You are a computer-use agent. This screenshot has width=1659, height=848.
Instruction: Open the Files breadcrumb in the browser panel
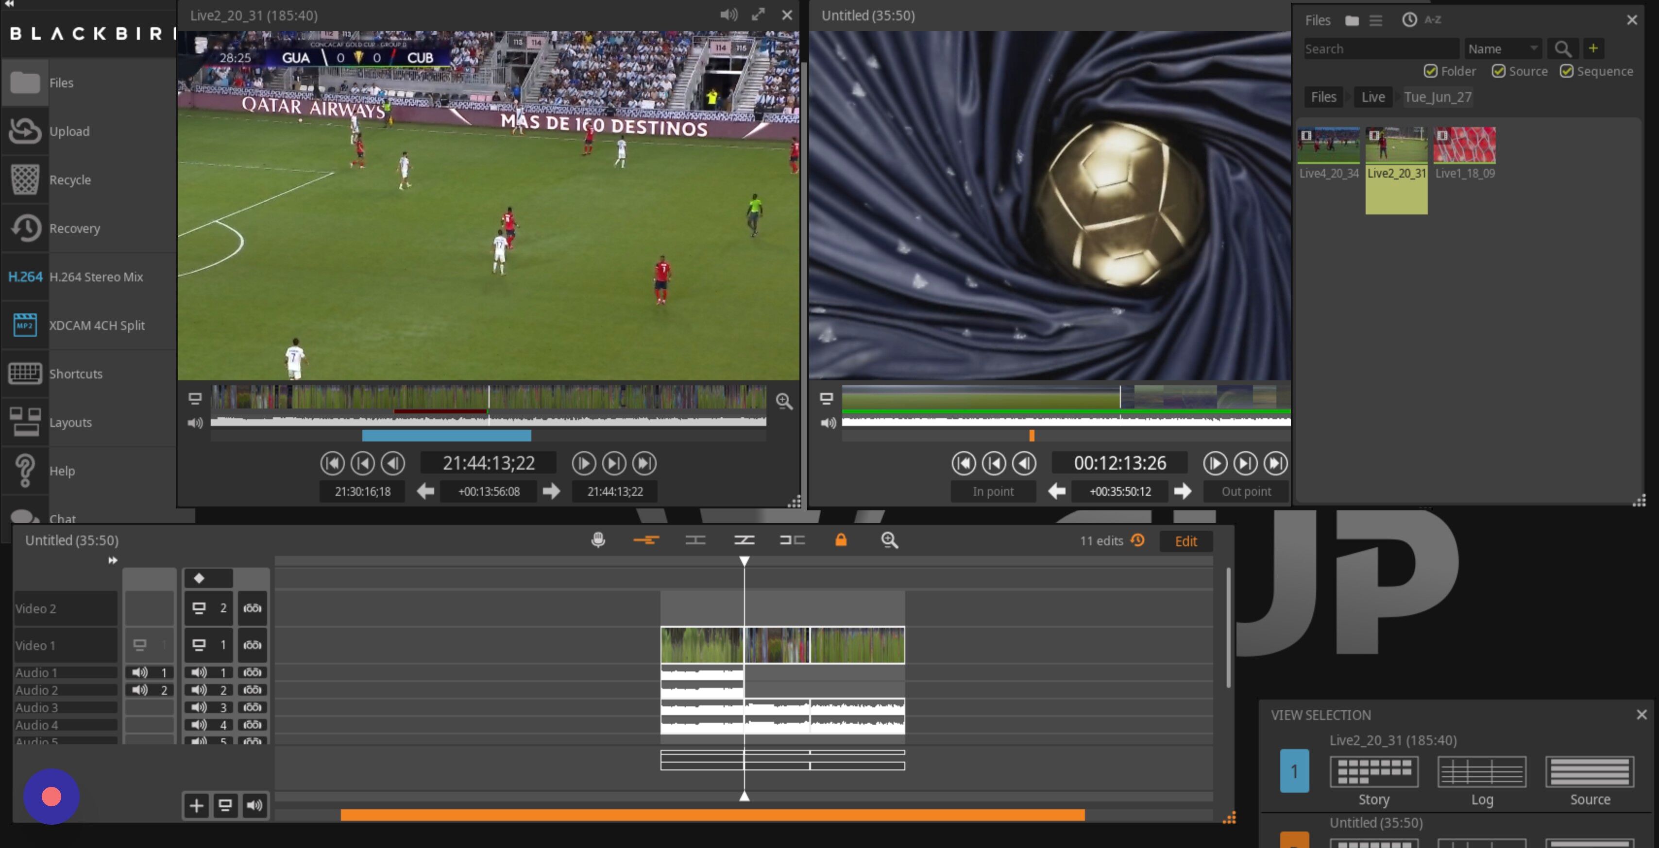1323,97
